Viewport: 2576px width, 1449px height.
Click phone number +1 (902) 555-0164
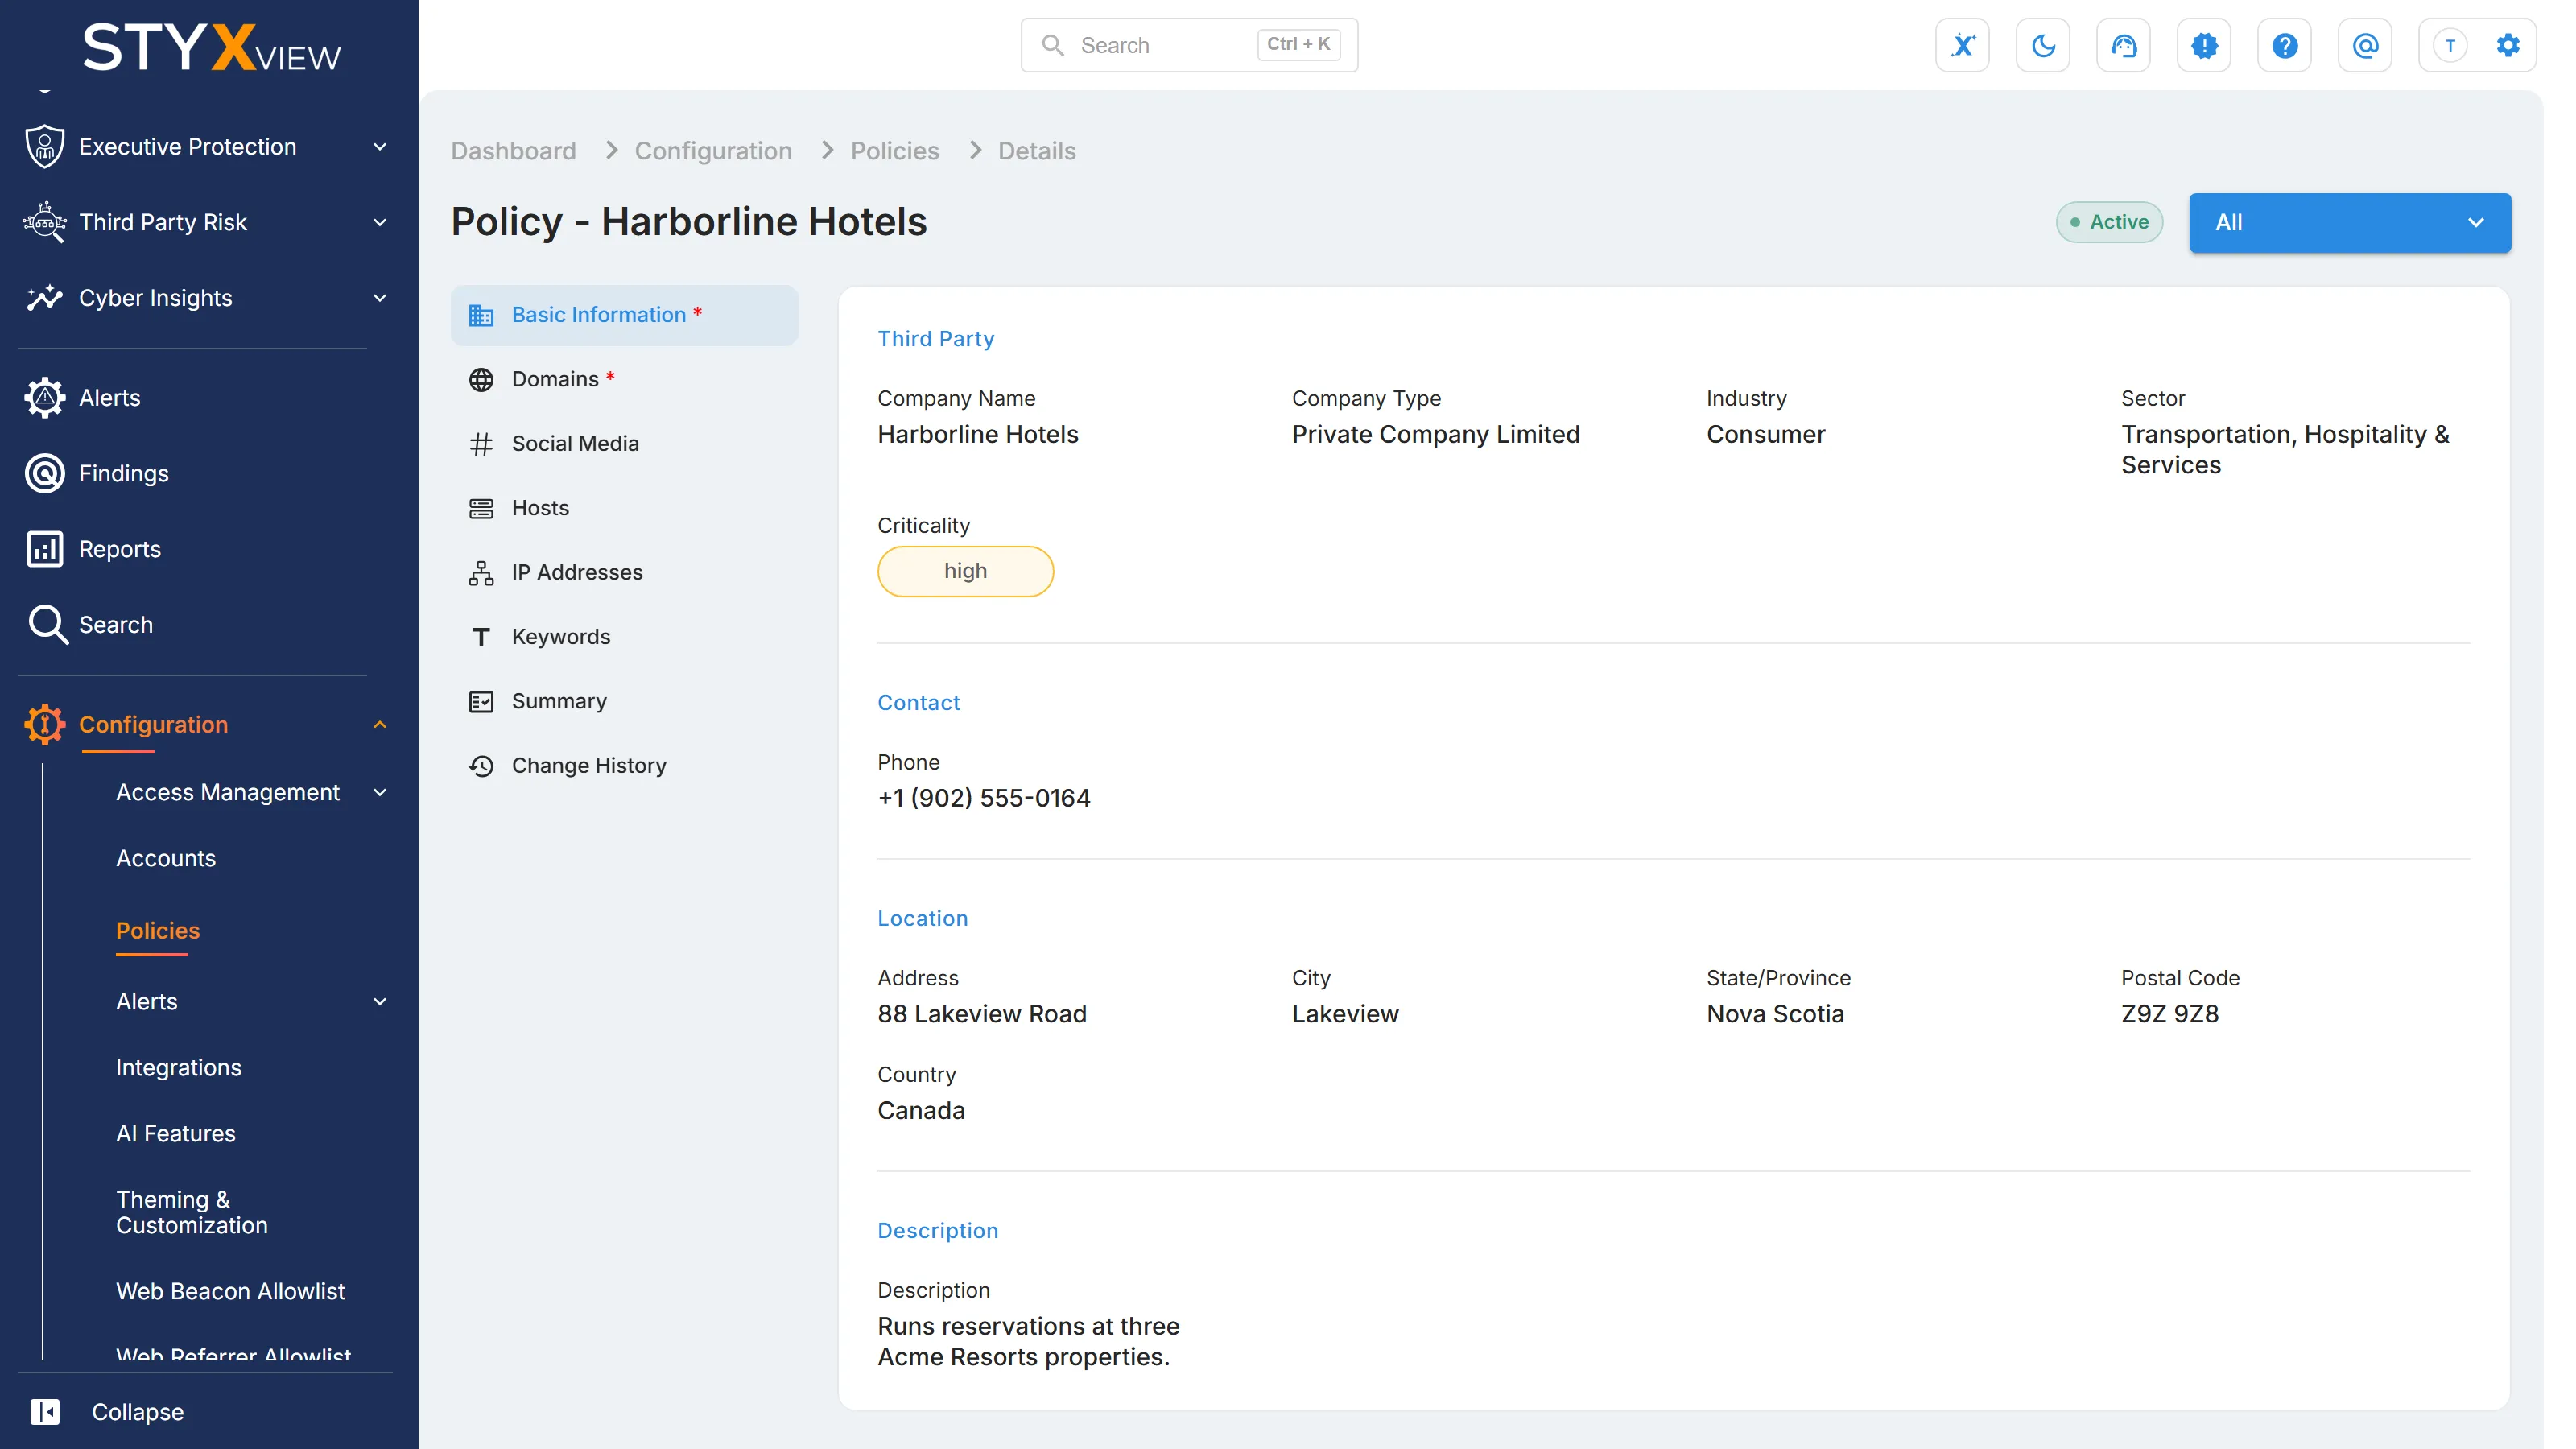984,798
